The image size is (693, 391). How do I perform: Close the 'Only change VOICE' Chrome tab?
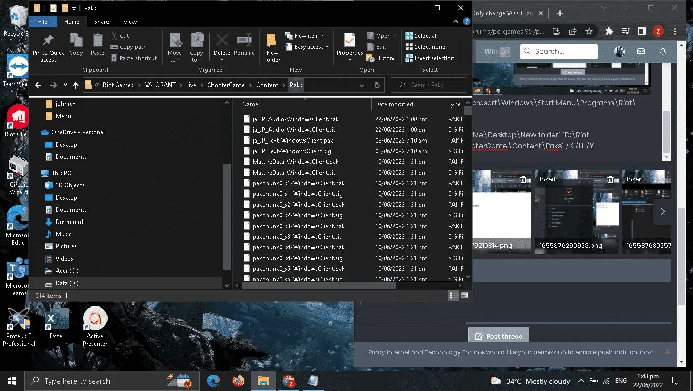(541, 13)
